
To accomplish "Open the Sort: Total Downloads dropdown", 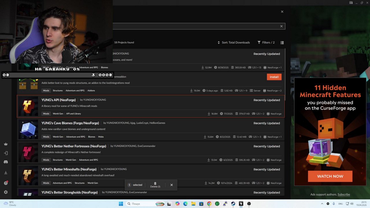I will tap(234, 42).
